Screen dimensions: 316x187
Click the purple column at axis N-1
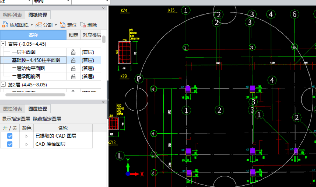pyautogui.click(x=188, y=89)
